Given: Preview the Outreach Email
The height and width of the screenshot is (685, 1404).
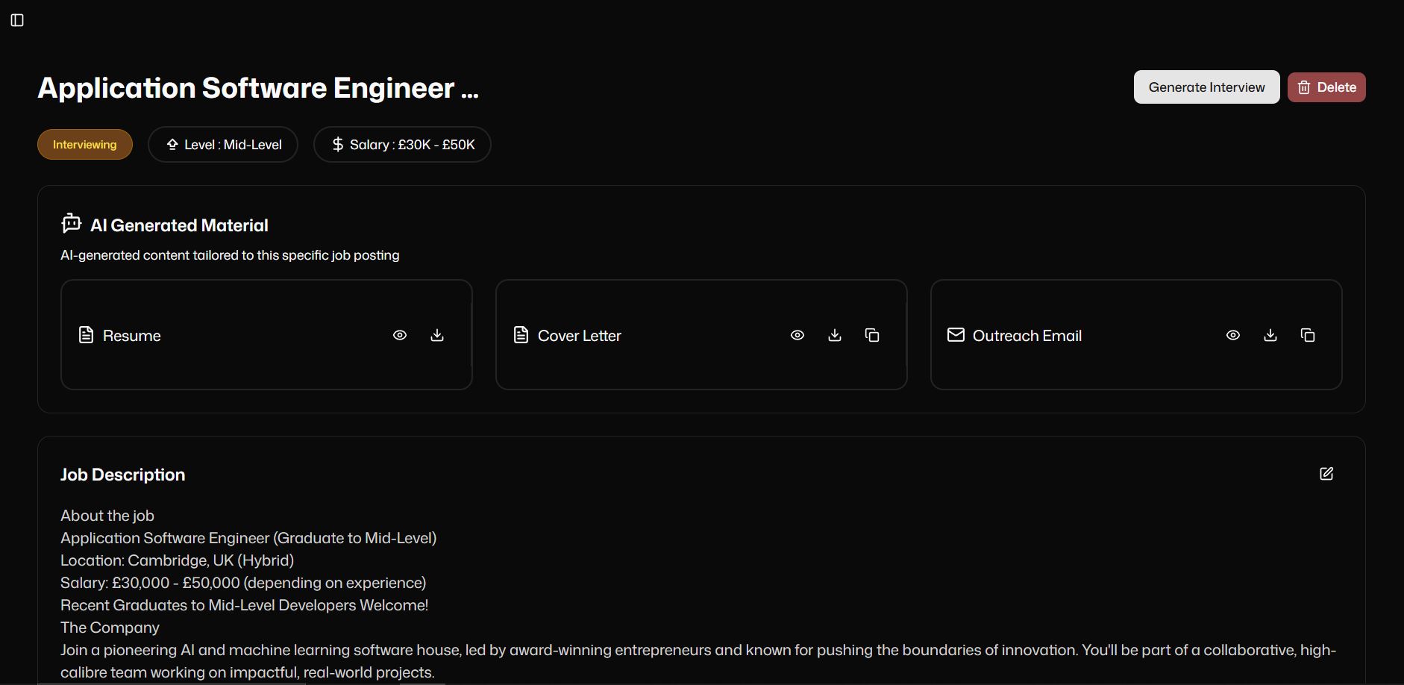Looking at the screenshot, I should [x=1232, y=335].
